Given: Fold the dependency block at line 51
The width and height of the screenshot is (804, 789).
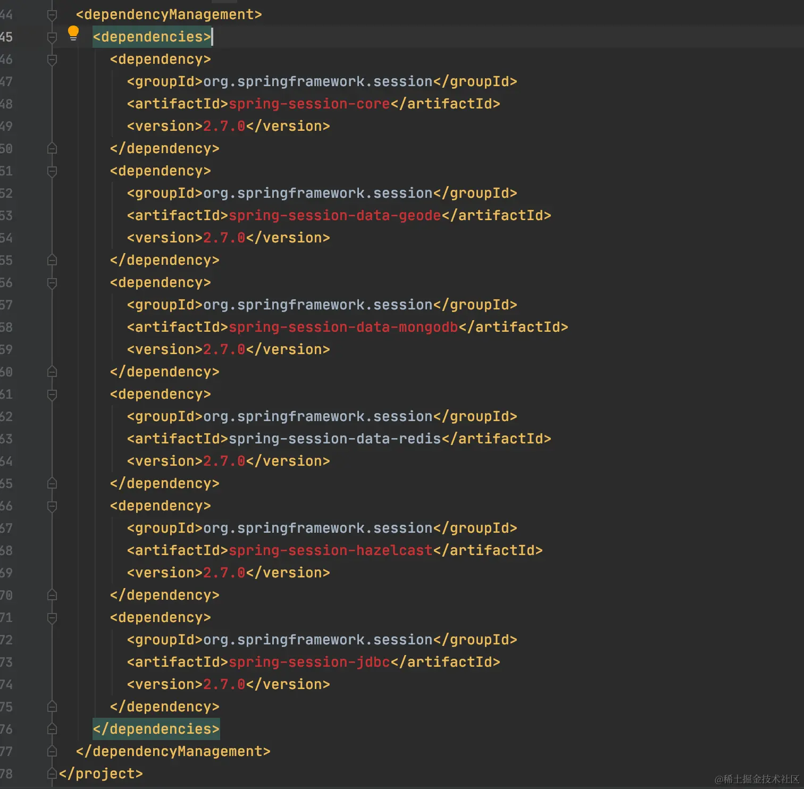Looking at the screenshot, I should pos(52,171).
